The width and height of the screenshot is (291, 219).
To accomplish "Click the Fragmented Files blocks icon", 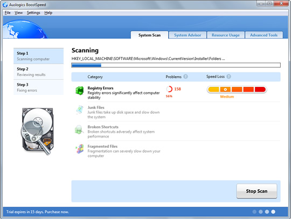I will (80, 149).
